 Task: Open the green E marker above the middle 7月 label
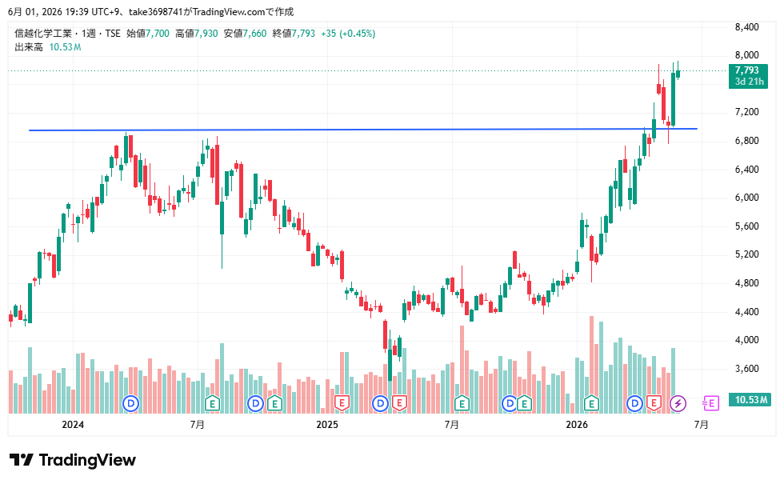coord(462,403)
